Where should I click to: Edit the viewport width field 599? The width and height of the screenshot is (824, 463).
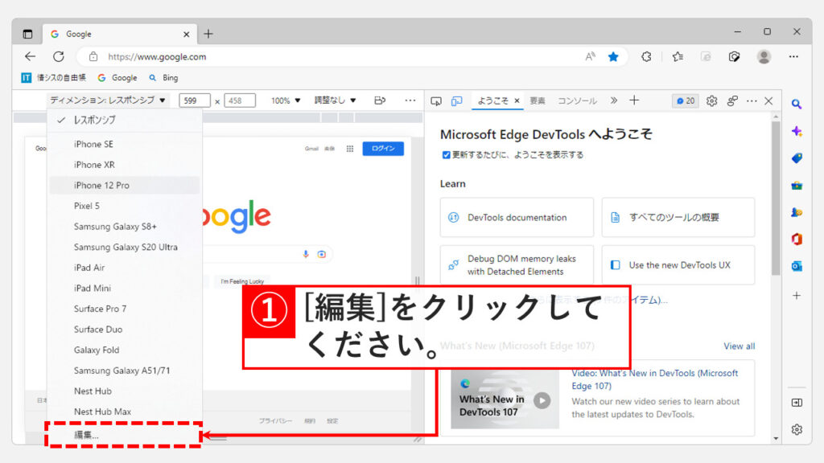pyautogui.click(x=195, y=100)
